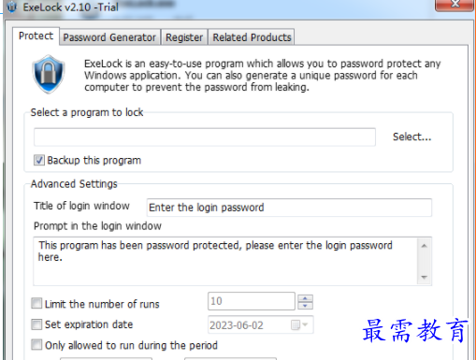Click the program path input field
The image size is (476, 360).
click(205, 137)
